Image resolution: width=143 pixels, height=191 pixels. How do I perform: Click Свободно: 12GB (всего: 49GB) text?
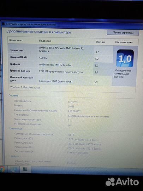point(56,81)
